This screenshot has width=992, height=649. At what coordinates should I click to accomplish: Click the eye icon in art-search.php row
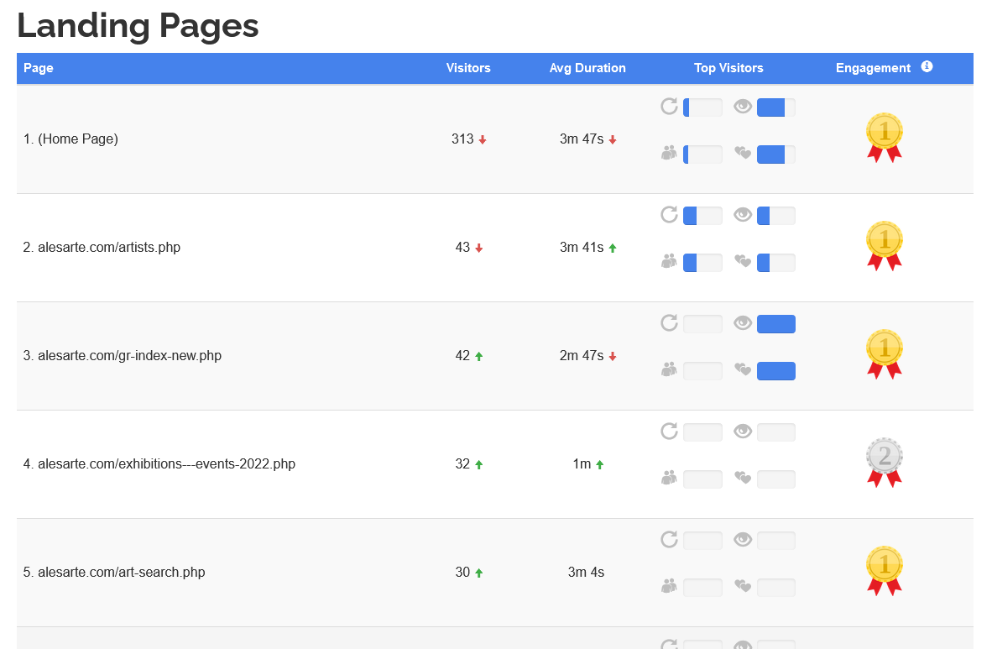point(743,540)
